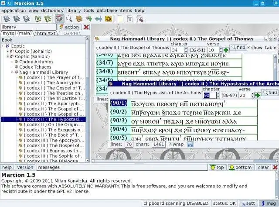Open the sett settings status button
Screen dimensions: 279x207
pyautogui.click(x=248, y=204)
